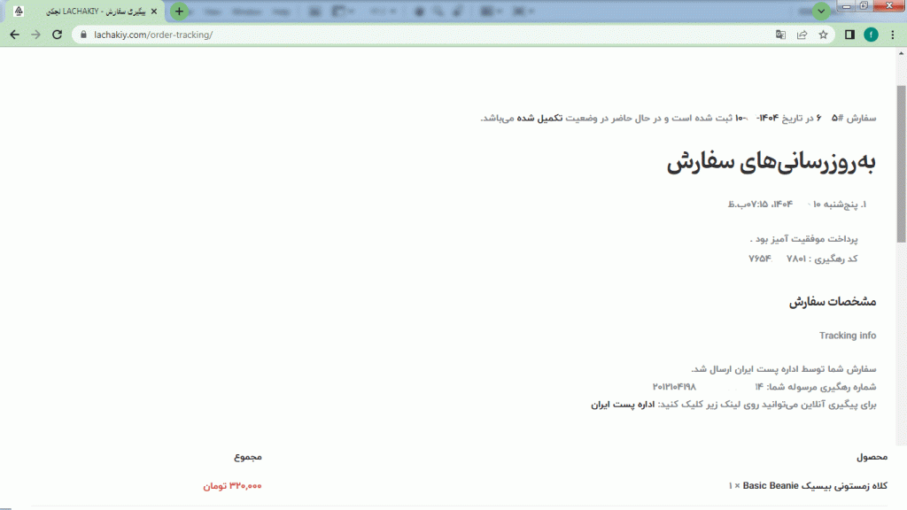The image size is (907, 510).
Task: Open the Chrome three-dot menu
Action: click(x=893, y=35)
